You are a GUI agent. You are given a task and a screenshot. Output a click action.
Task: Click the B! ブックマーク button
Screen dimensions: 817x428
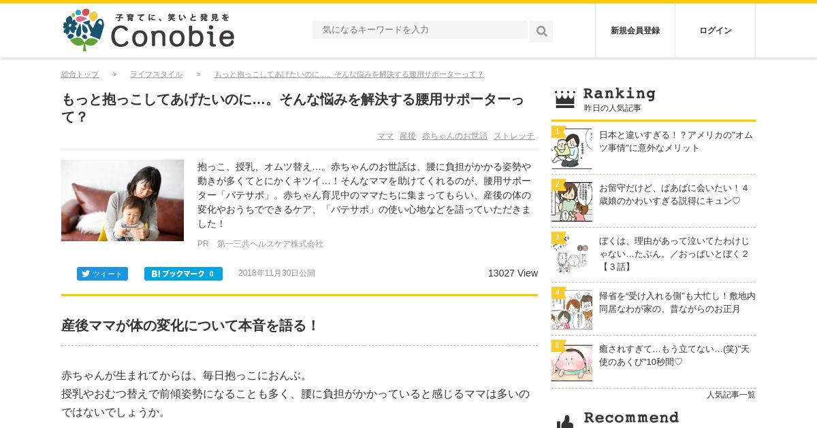[x=183, y=274]
